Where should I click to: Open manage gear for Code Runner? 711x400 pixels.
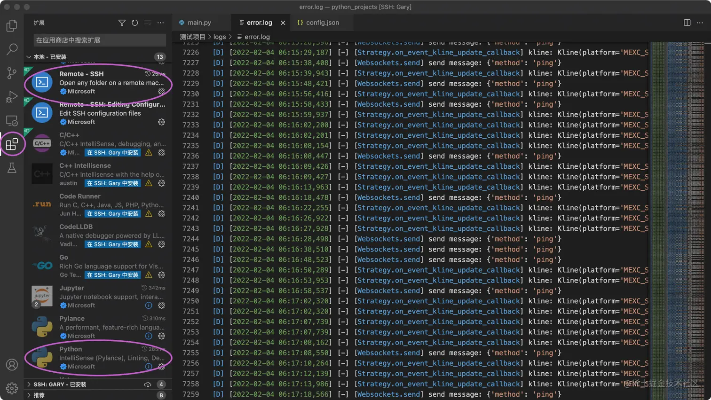pos(161,214)
